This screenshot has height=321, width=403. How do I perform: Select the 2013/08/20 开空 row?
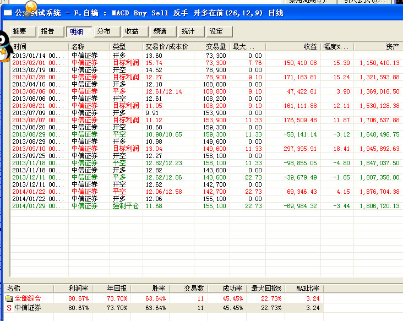click(x=206, y=127)
